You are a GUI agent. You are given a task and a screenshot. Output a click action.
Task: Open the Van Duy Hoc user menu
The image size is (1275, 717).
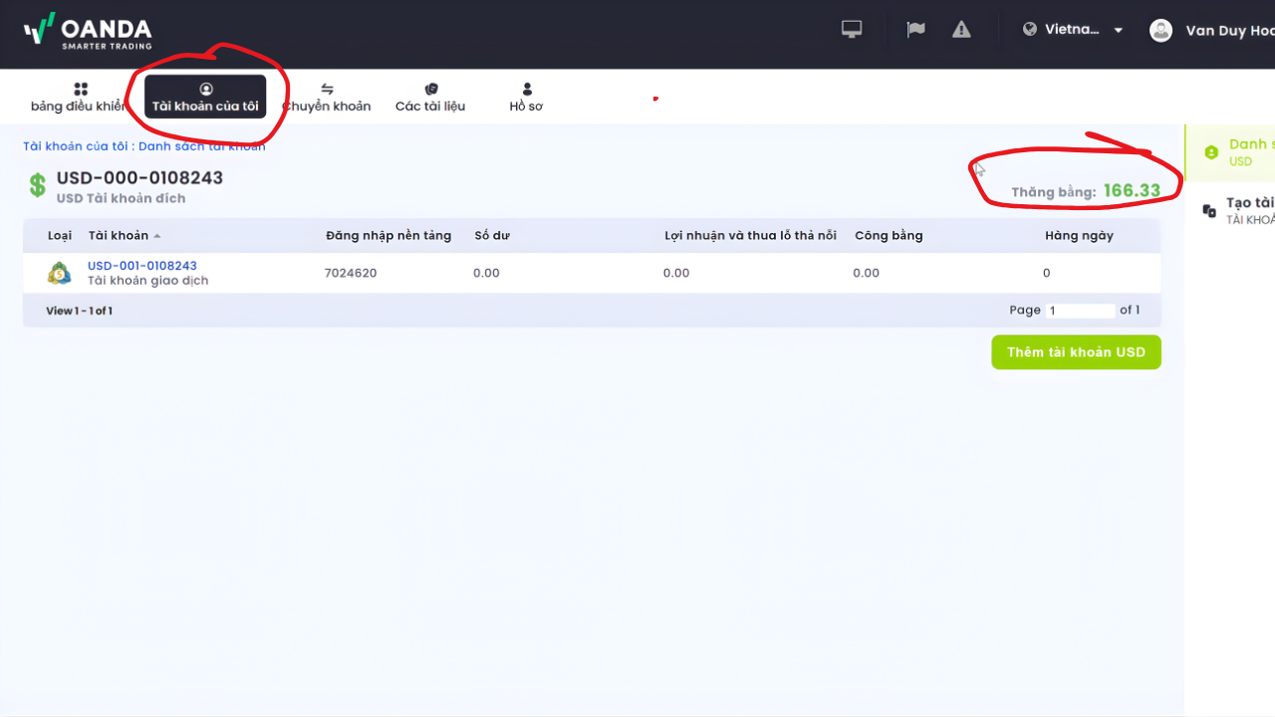[x=1229, y=31]
